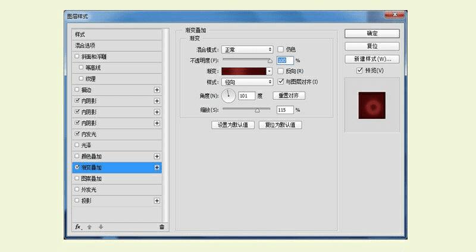Enable the 纹理 checkbox
476x252 pixels.
click(x=81, y=78)
